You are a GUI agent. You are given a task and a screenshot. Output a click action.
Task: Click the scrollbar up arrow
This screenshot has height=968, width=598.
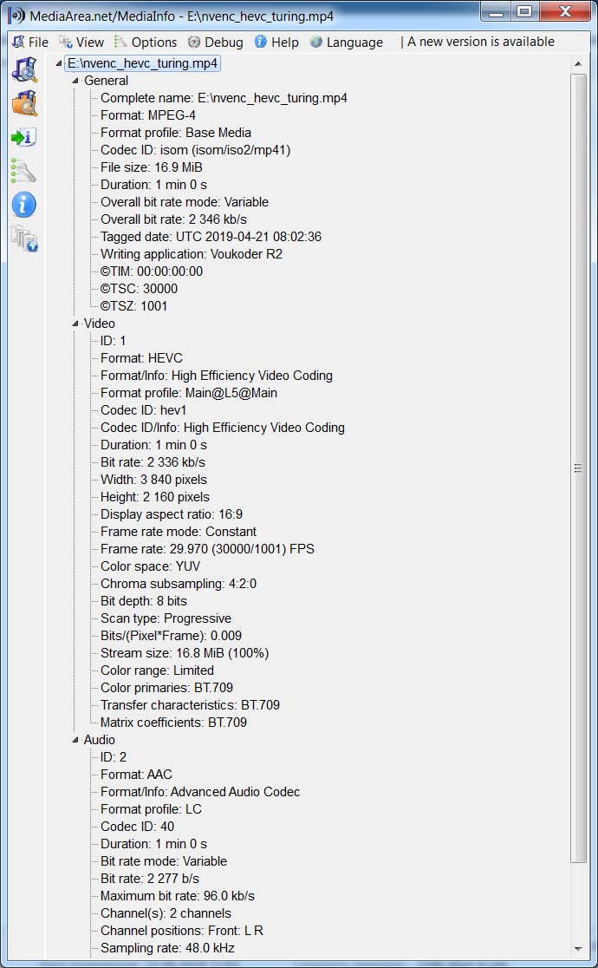click(578, 63)
